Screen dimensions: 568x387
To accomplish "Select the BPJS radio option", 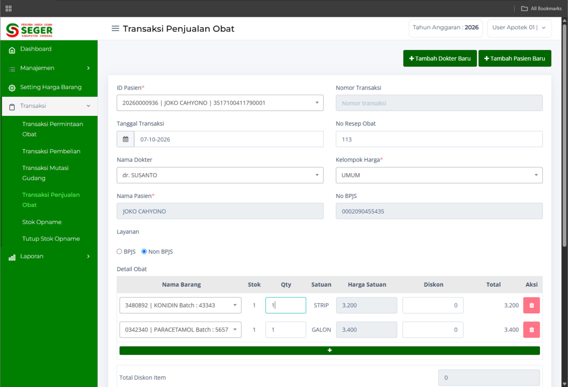I will tap(119, 252).
